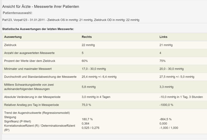Click the left eye 21 mmHg target value

(166, 45)
